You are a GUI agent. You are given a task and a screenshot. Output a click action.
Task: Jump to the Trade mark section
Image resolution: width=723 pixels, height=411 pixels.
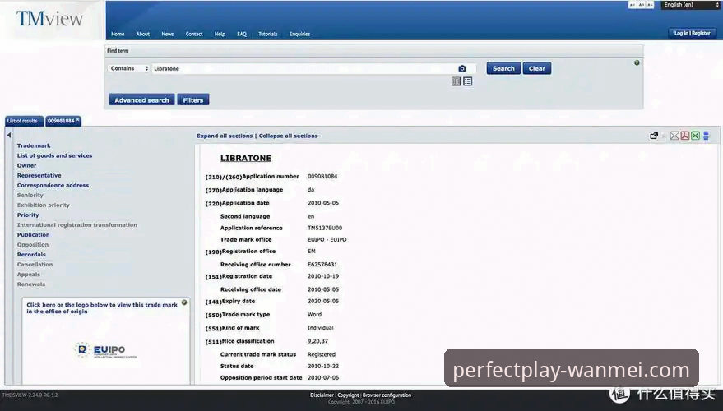[34, 145]
